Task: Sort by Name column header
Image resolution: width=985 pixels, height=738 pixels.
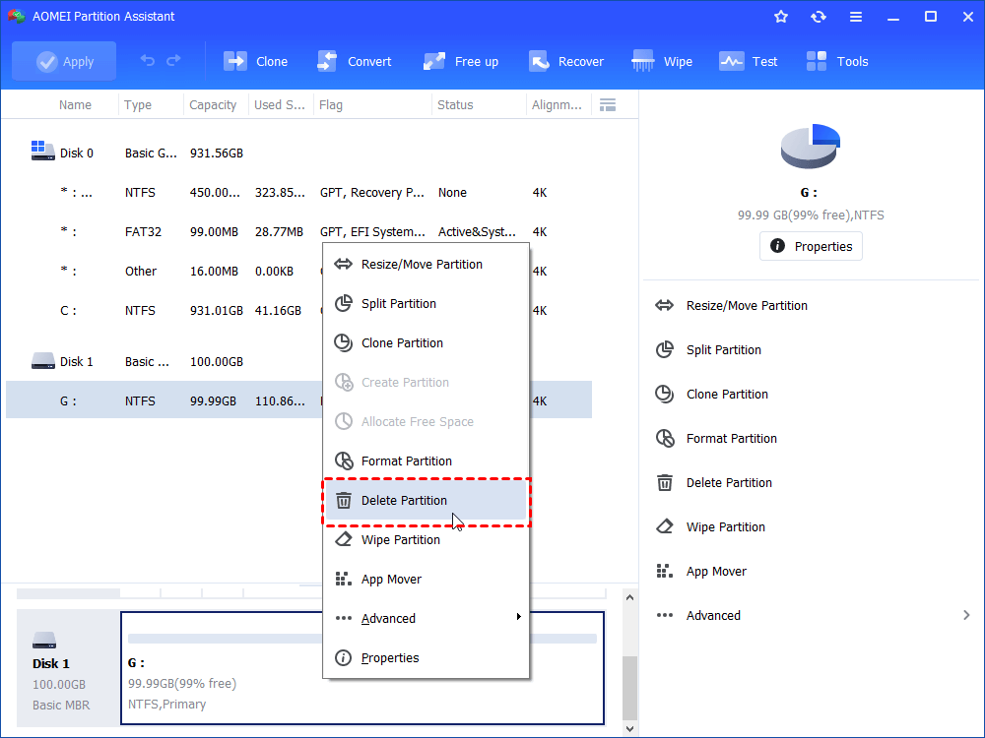Action: coord(75,105)
